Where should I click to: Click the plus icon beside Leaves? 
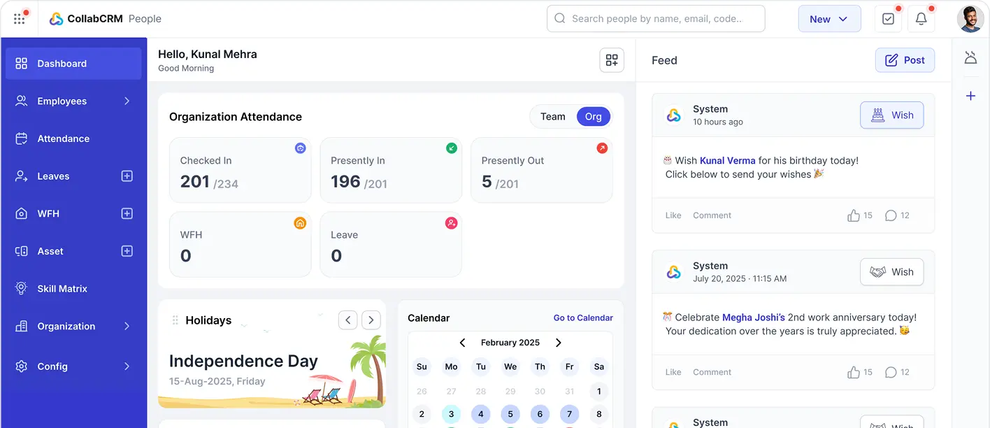click(x=127, y=176)
